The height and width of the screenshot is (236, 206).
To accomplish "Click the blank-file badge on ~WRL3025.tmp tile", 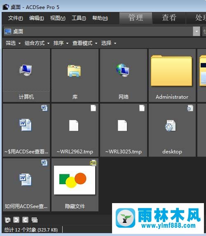I will pyautogui.click(x=142, y=108).
